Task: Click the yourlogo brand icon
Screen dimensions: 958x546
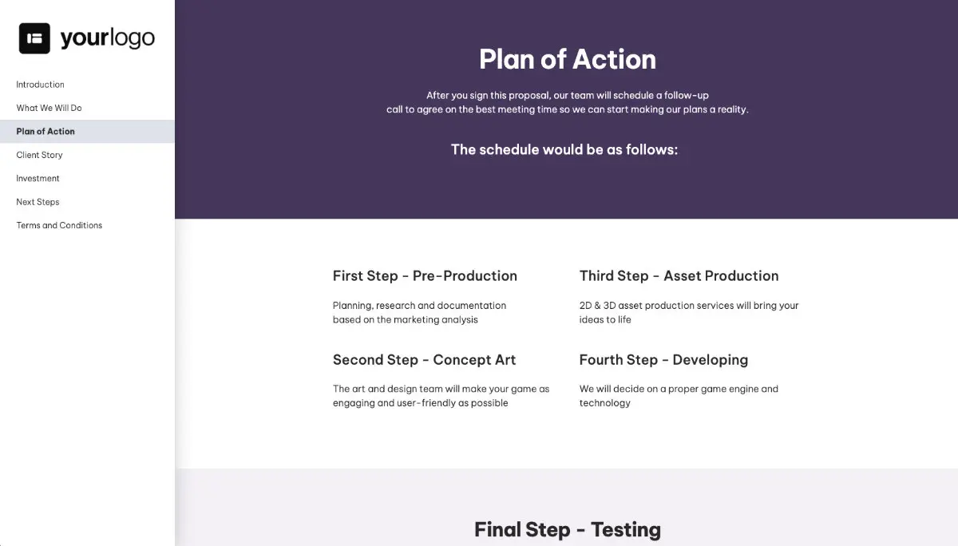Action: pos(33,37)
